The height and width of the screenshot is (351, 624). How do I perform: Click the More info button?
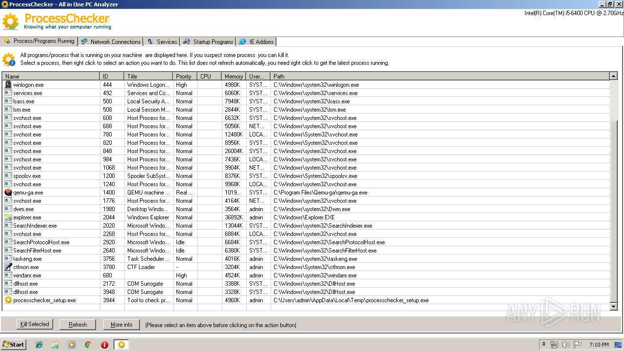point(121,324)
